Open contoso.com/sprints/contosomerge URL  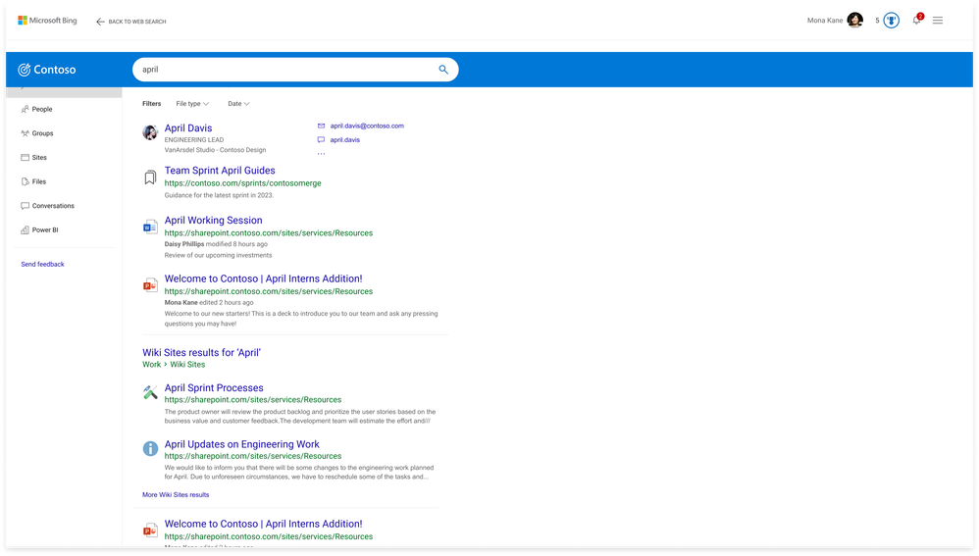(x=243, y=183)
